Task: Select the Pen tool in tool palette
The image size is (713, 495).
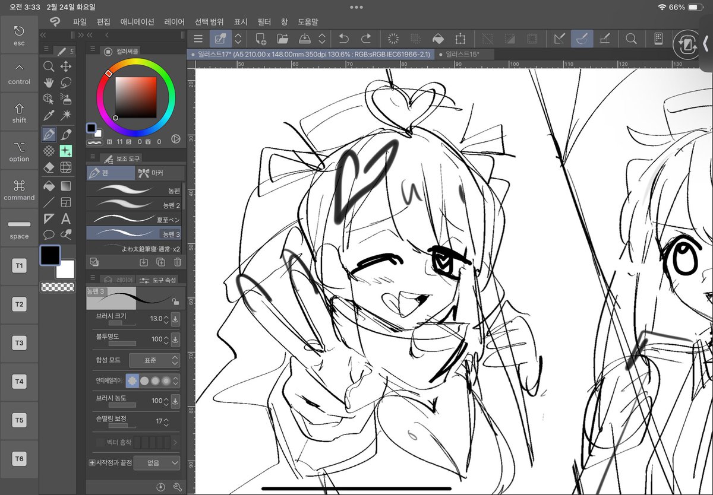Action: point(49,134)
